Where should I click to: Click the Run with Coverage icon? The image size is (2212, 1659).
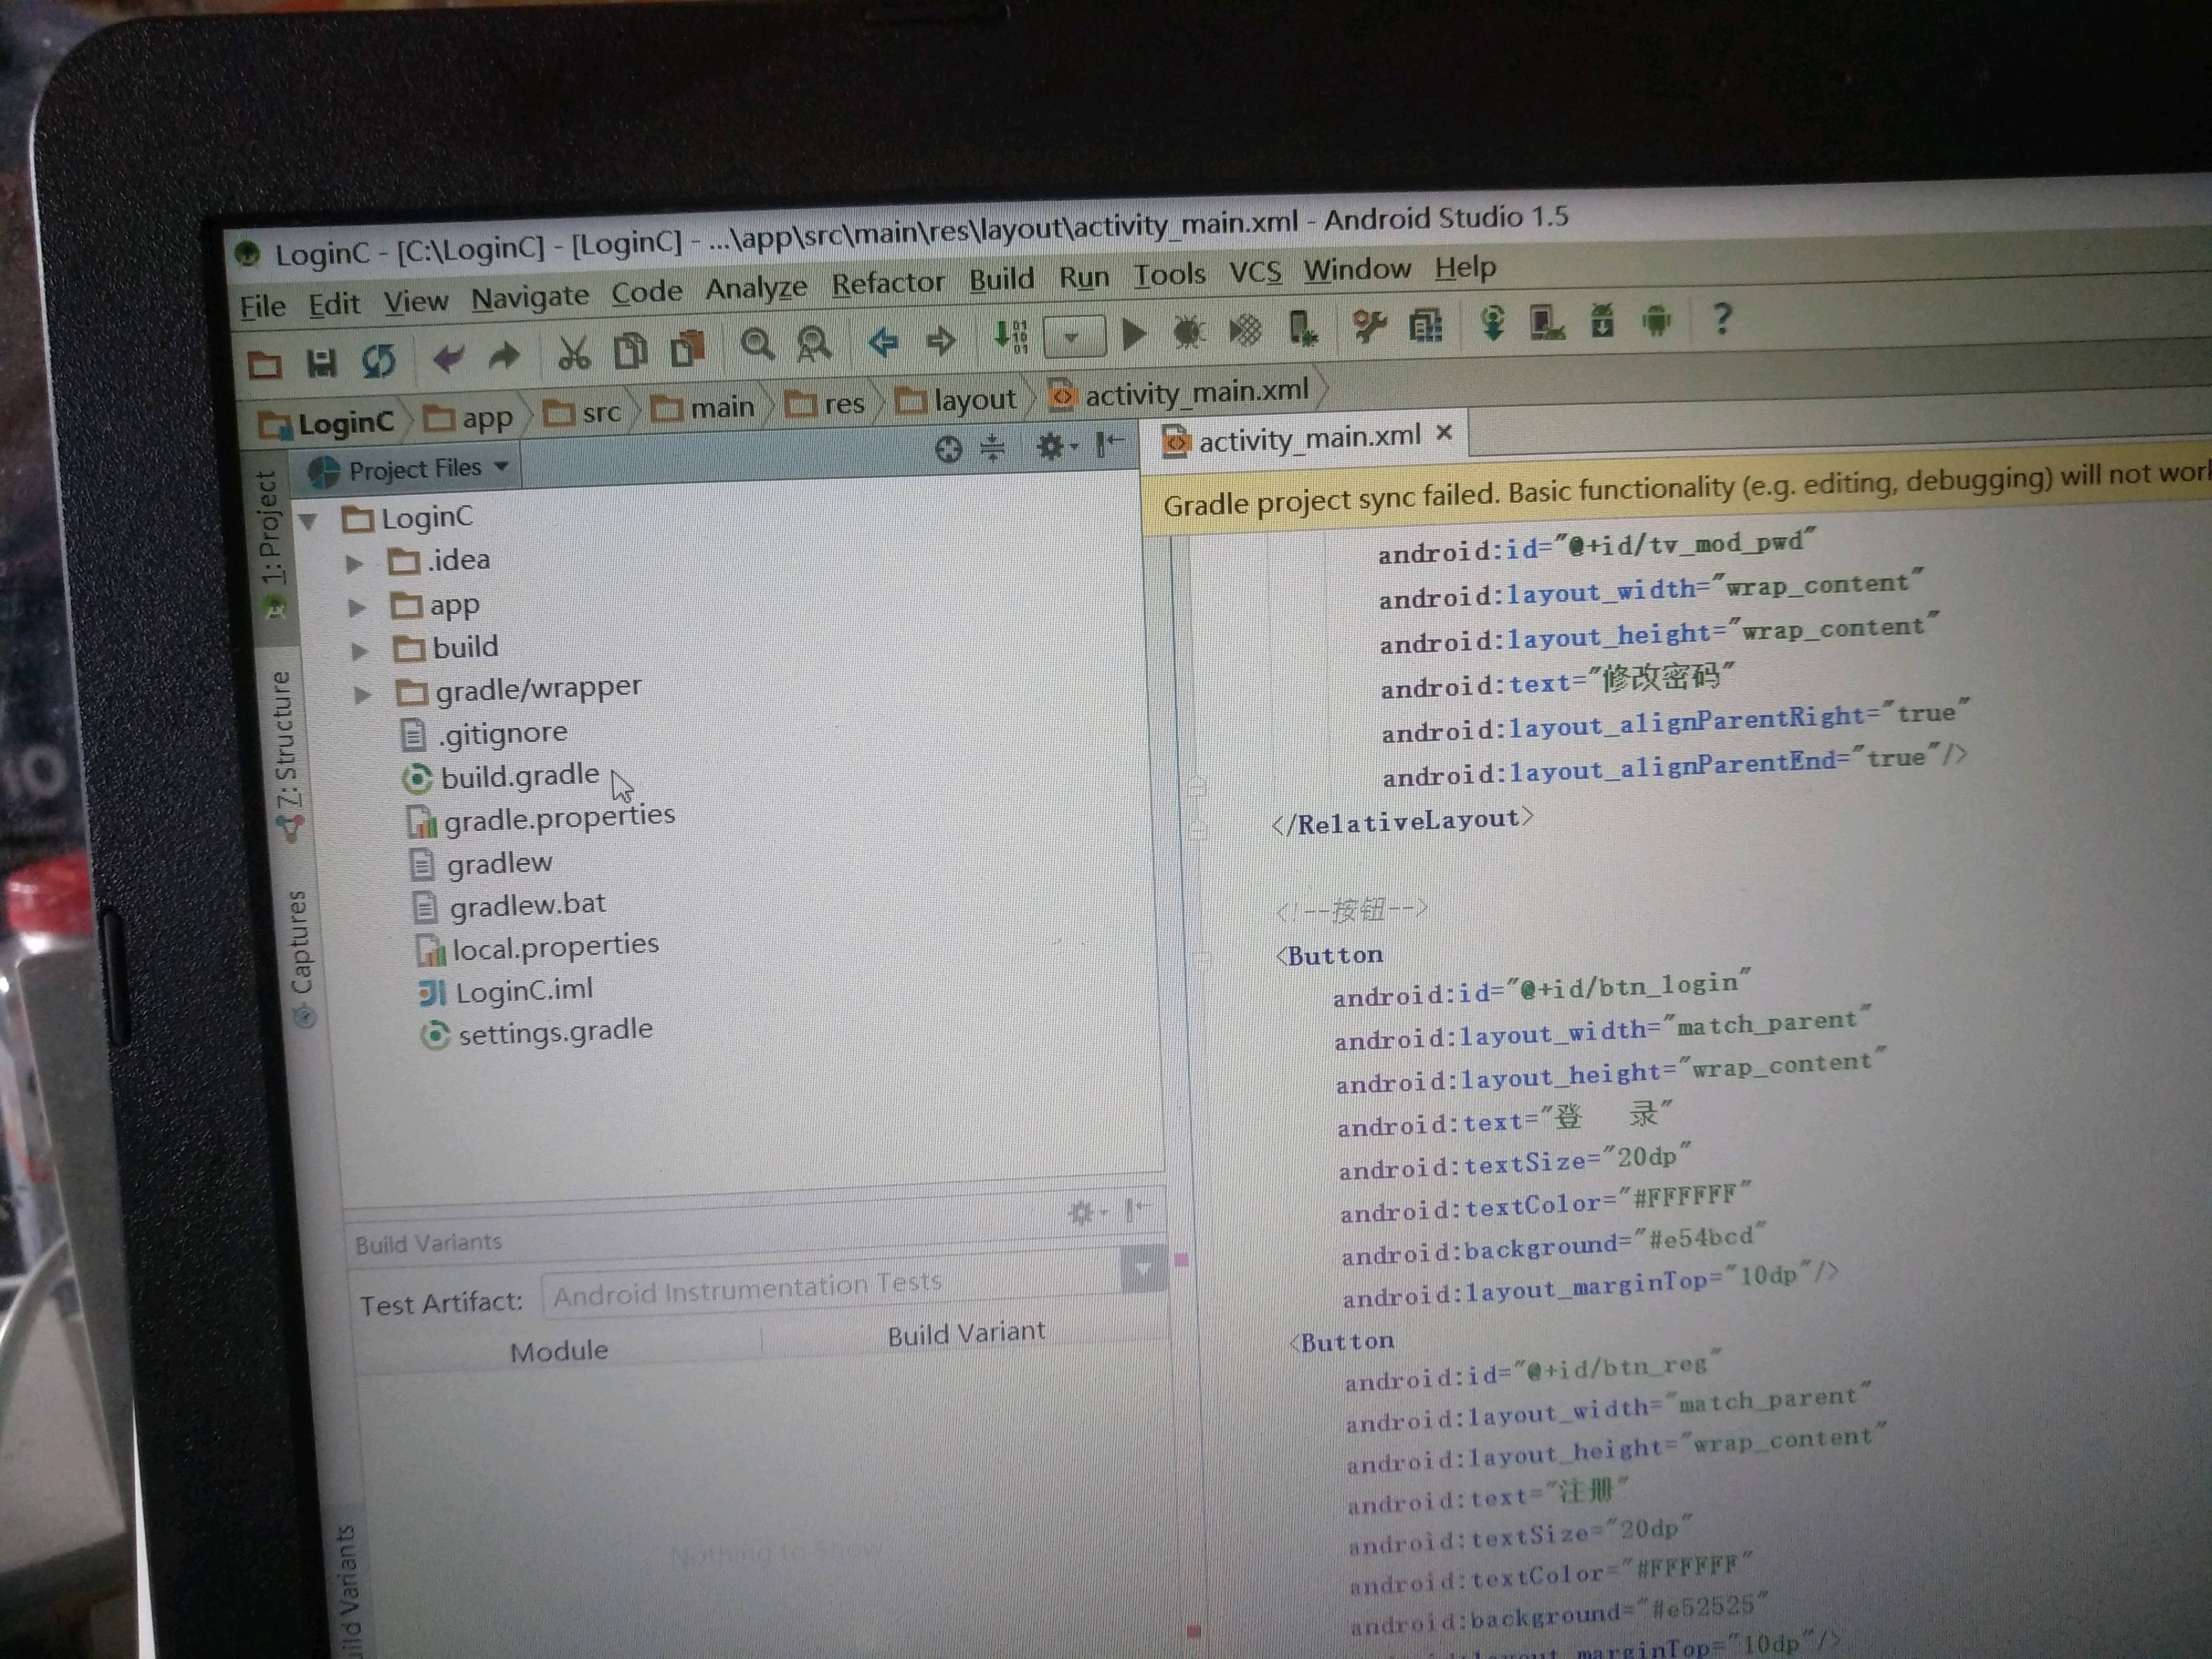(1245, 330)
